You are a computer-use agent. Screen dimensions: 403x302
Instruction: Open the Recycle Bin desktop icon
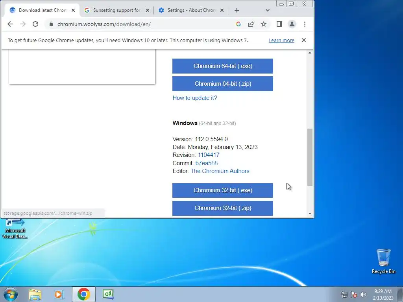(383, 261)
